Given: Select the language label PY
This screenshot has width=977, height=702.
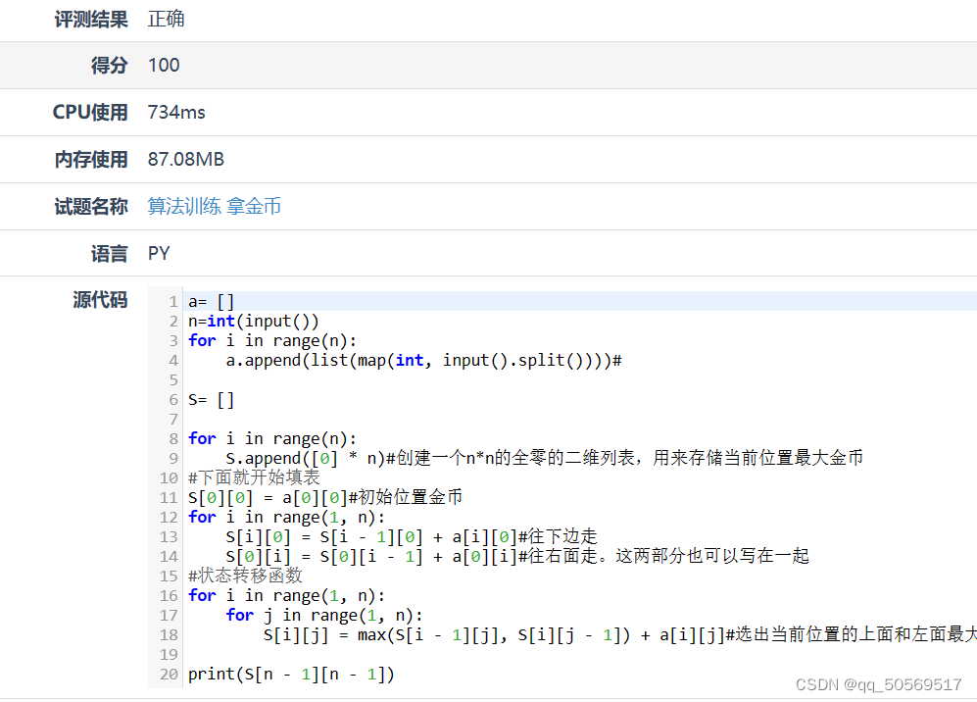Looking at the screenshot, I should (x=158, y=253).
